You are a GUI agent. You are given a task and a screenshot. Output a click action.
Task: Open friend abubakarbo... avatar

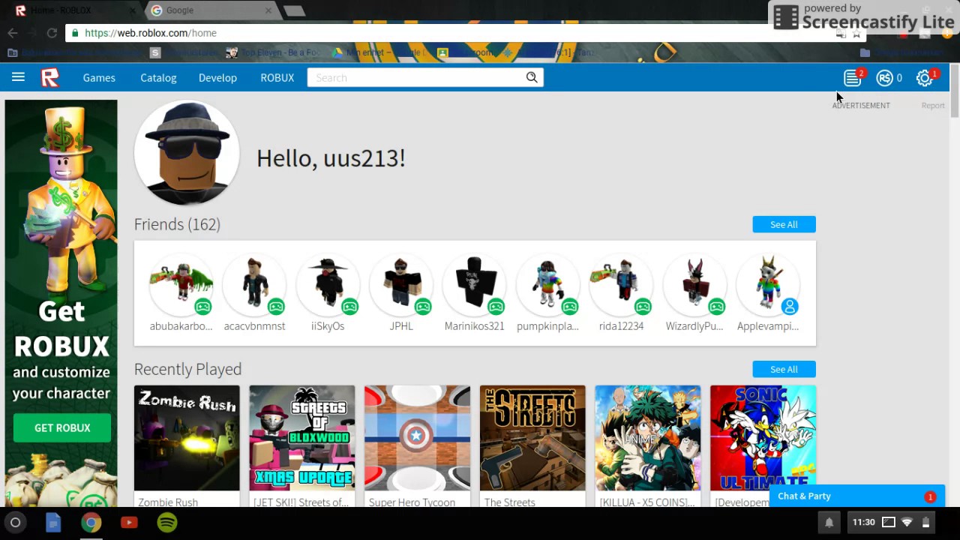181,285
